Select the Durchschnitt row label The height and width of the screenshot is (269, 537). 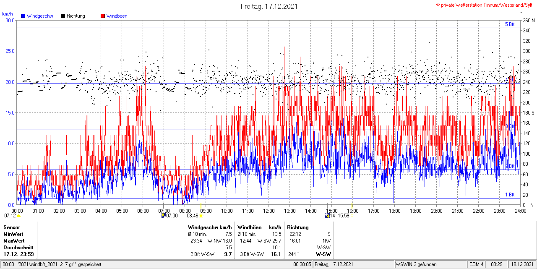click(18, 247)
